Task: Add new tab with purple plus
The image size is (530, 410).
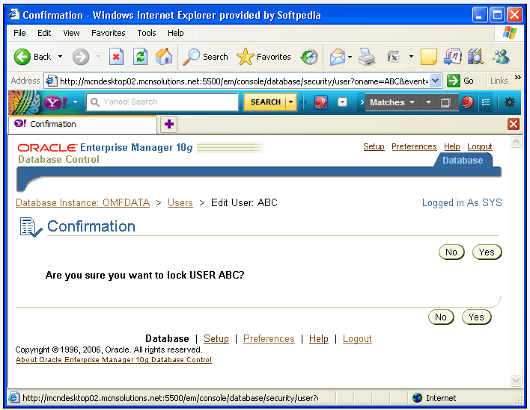Action: point(169,125)
